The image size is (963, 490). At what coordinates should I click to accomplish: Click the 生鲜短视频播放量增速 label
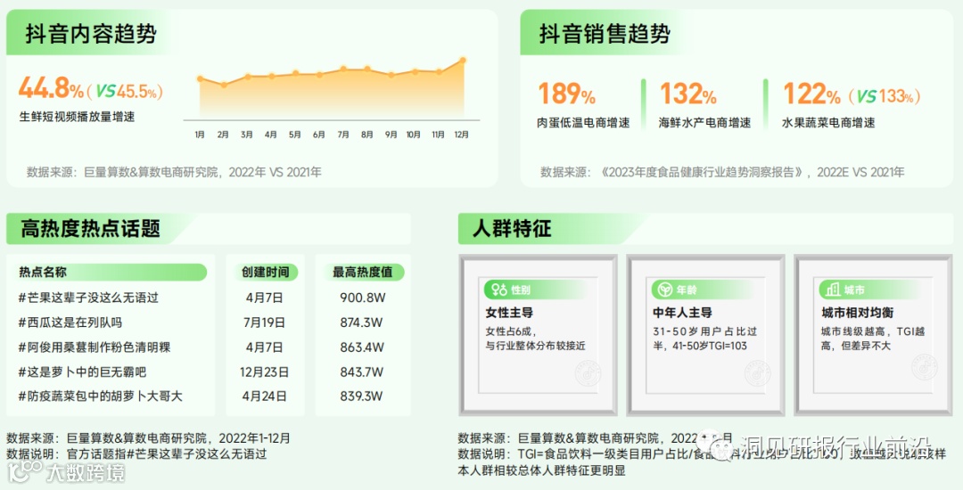(x=78, y=117)
